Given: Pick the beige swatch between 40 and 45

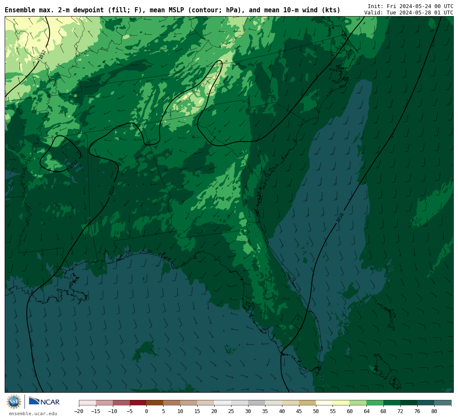Looking at the screenshot, I should click(290, 403).
